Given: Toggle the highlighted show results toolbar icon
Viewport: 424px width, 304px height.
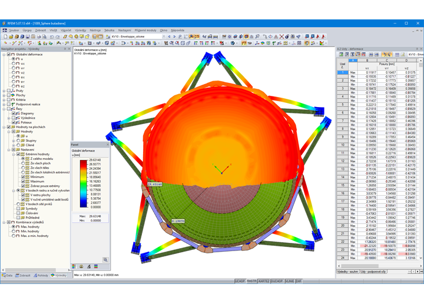Looking at the screenshot, I should (191, 36).
